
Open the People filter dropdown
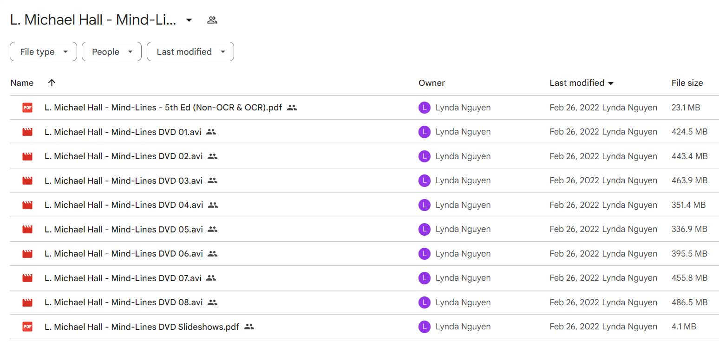111,51
